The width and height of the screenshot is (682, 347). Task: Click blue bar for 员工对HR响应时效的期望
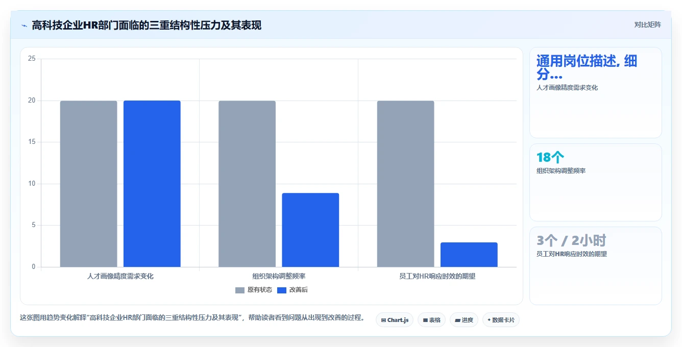point(469,255)
